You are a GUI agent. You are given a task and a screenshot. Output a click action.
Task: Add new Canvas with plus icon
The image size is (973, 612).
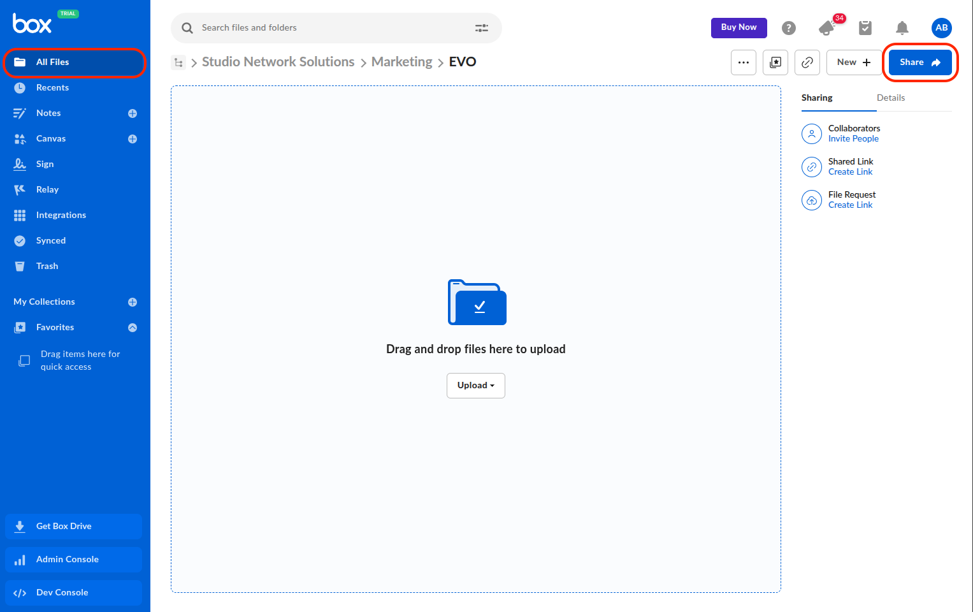point(133,139)
